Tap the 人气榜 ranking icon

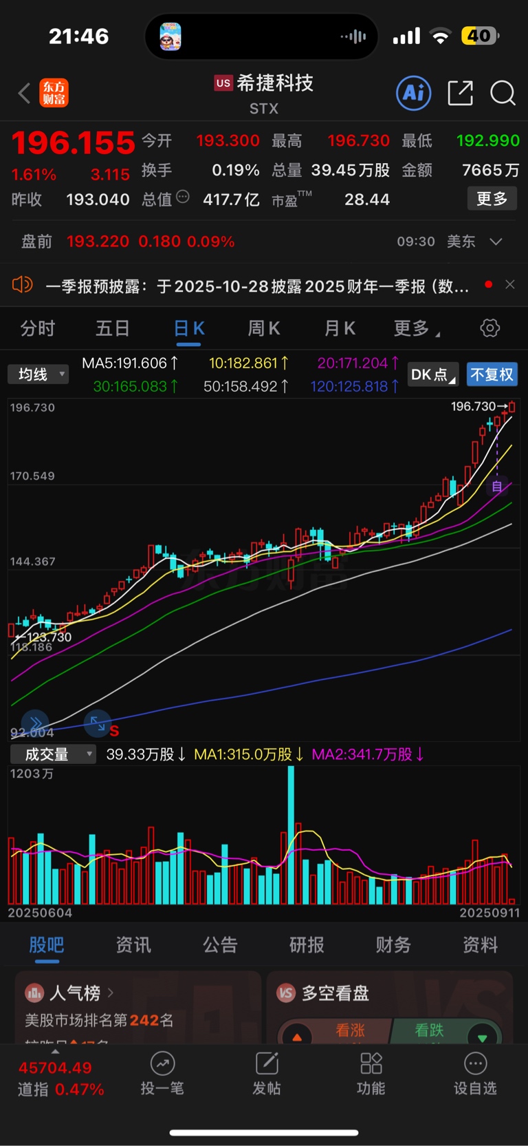tap(34, 993)
